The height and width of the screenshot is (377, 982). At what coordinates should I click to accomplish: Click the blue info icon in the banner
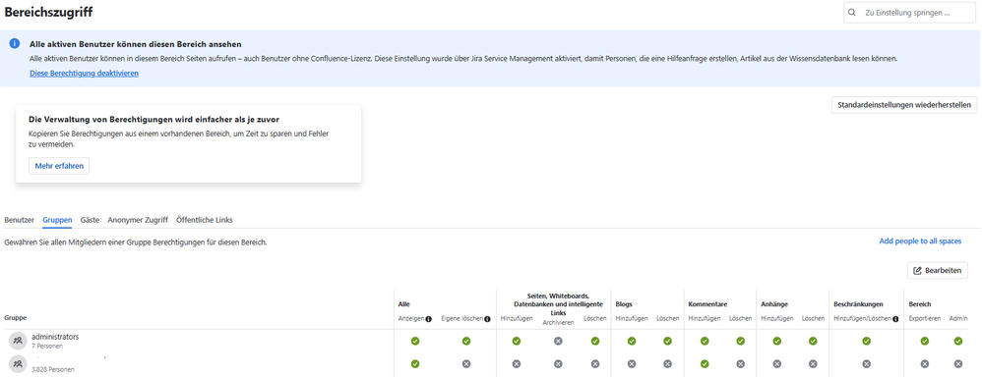pos(15,44)
